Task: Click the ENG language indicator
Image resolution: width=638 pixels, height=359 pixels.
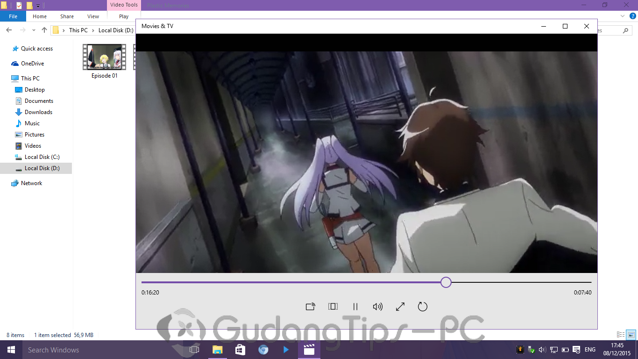Action: [590, 350]
